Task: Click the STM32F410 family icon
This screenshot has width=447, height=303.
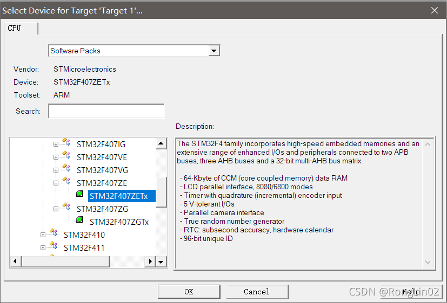Action: click(54, 232)
